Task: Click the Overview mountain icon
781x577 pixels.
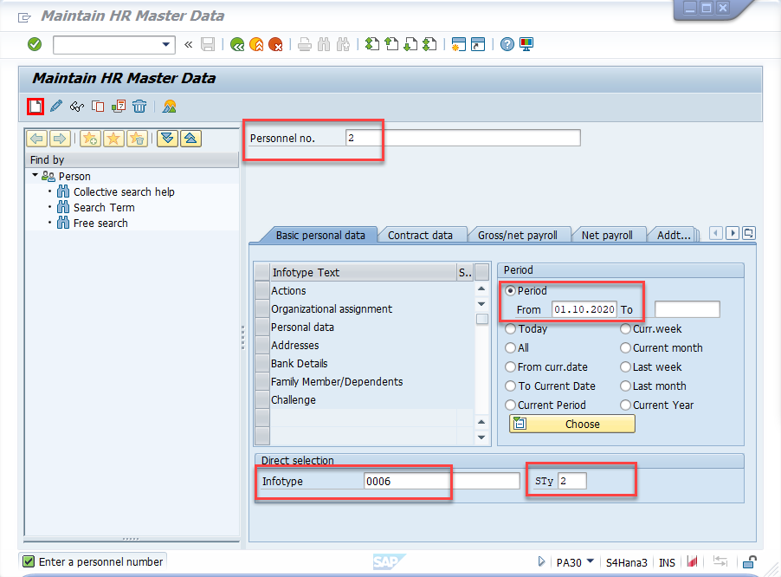Action: point(170,107)
